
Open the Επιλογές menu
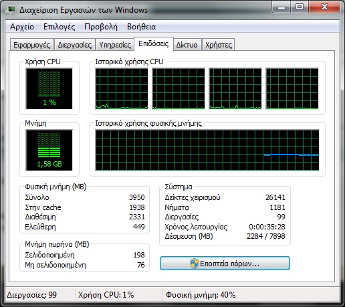tap(59, 27)
